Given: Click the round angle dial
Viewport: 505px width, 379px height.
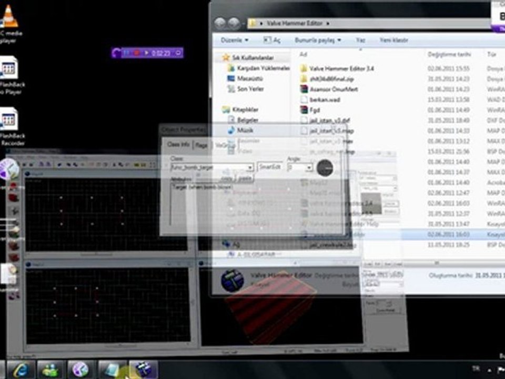Looking at the screenshot, I should [x=325, y=168].
